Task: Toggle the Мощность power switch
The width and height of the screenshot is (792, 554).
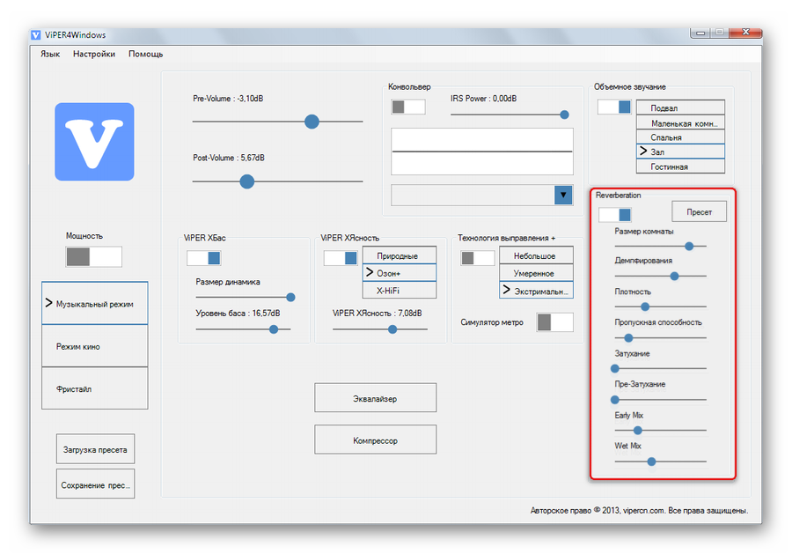Action: click(94, 256)
